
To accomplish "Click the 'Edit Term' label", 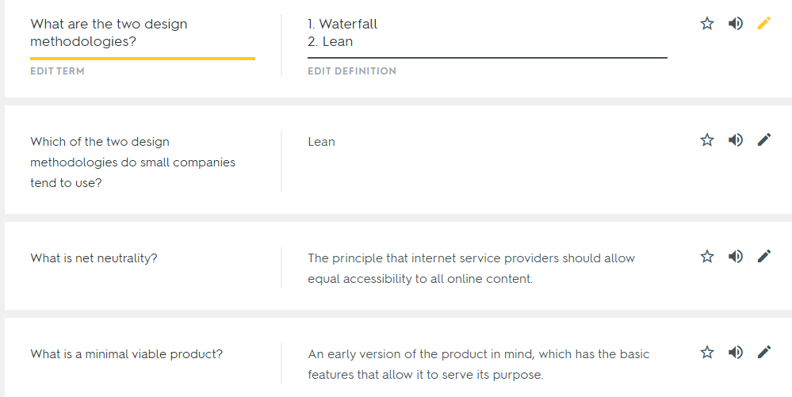I will point(57,71).
